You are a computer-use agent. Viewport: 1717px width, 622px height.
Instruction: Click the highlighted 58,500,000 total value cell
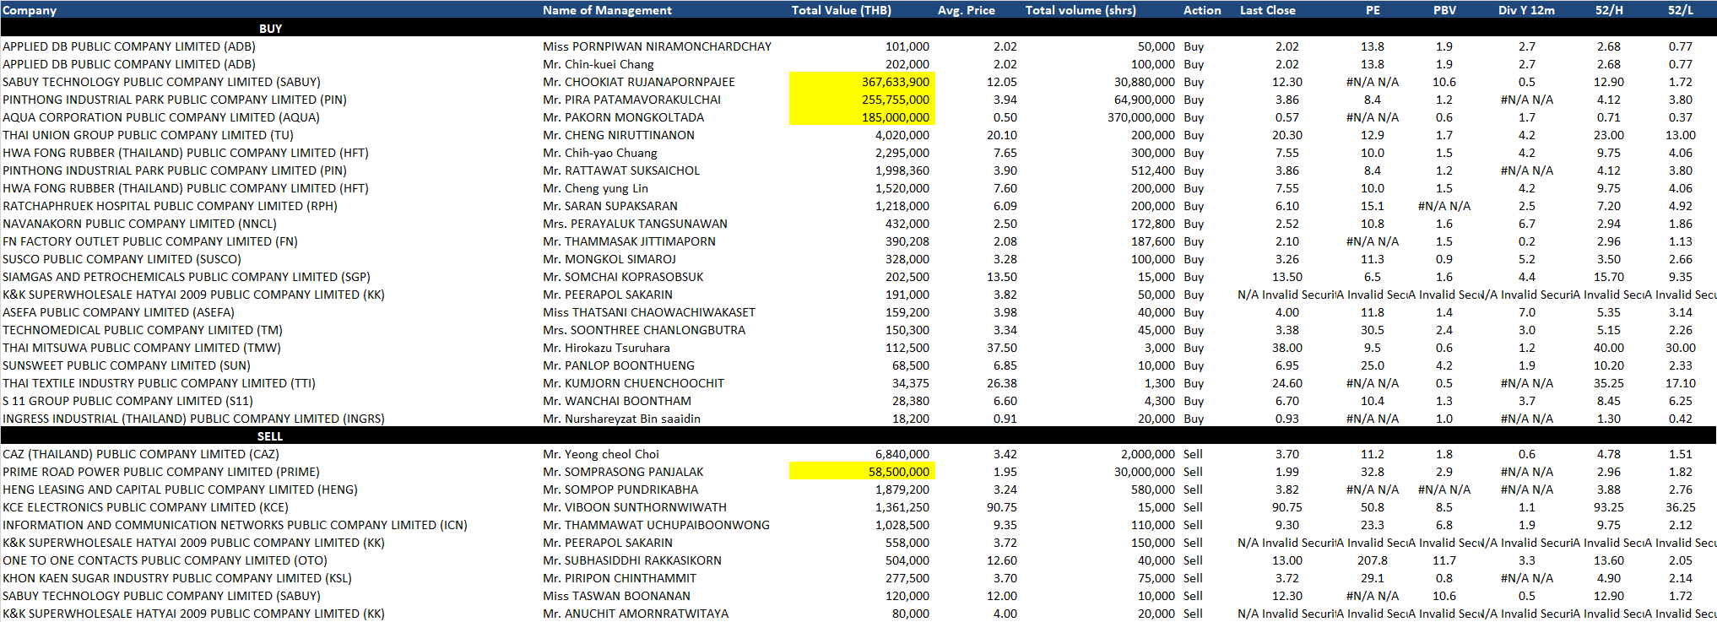tap(862, 472)
